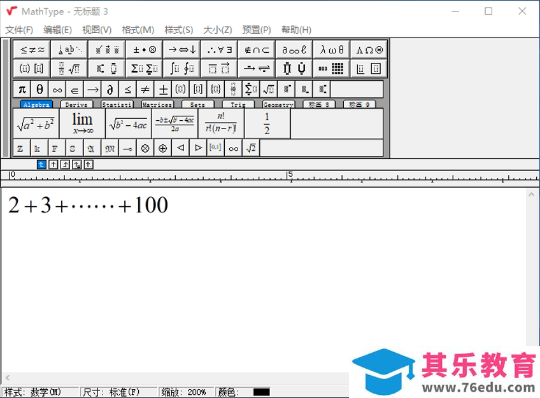Open the labeled arrow templates palette
540x398 pixels.
coord(257,69)
